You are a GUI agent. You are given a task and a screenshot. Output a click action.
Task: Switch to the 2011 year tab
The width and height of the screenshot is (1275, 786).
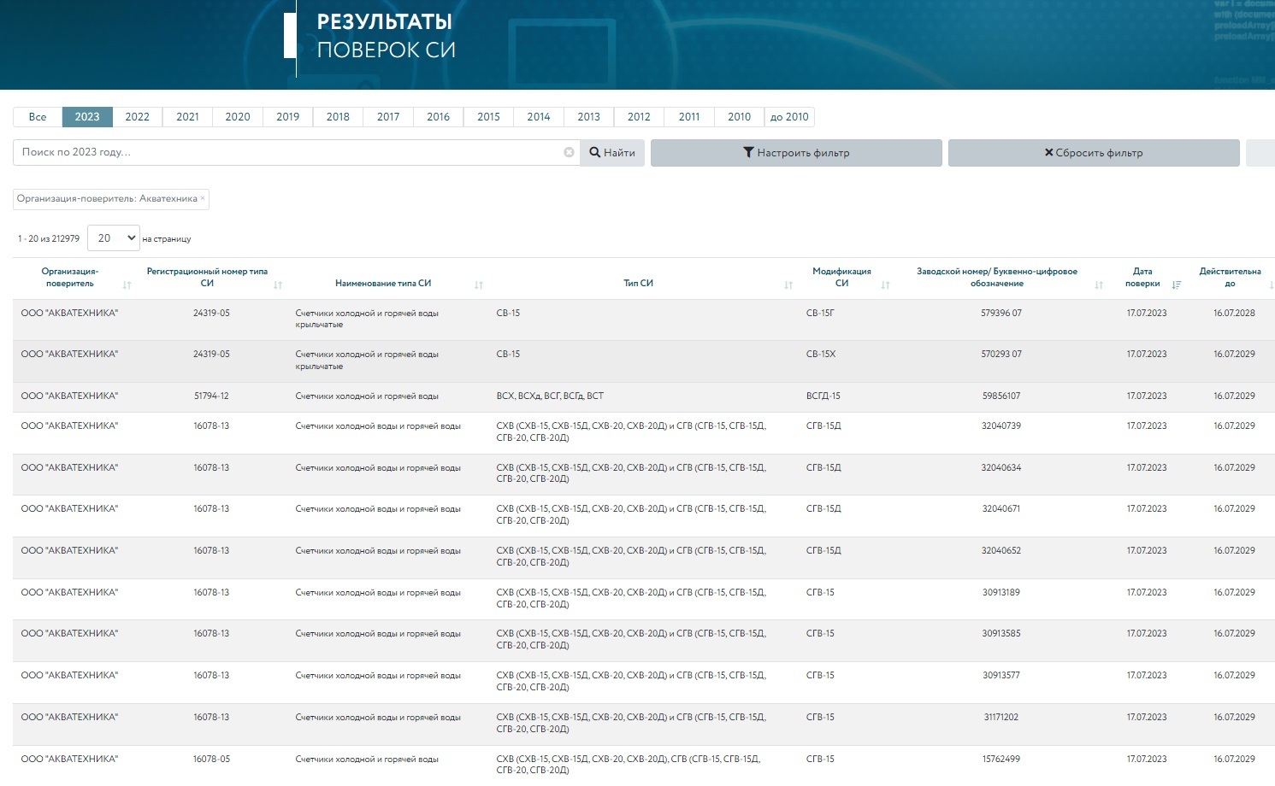[689, 117]
